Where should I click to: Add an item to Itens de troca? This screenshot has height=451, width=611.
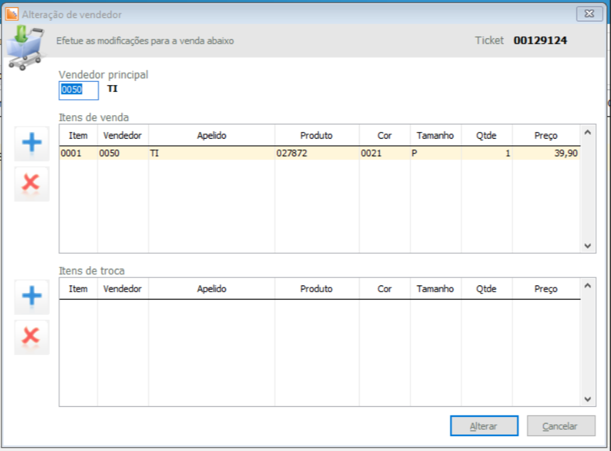(x=32, y=297)
